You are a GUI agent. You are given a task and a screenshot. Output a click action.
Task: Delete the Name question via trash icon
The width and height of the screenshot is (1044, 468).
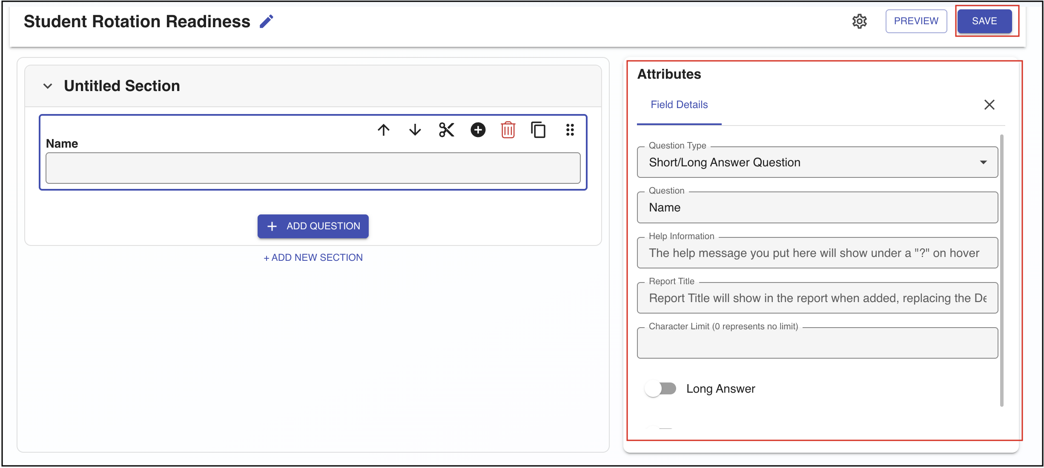click(508, 130)
